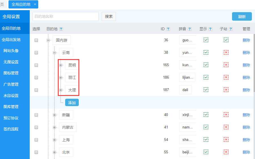Expand the 新疆 destination node
The image size is (255, 159).
tap(55, 115)
